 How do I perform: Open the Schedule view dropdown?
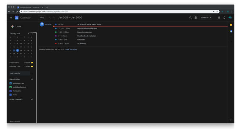[206, 18]
